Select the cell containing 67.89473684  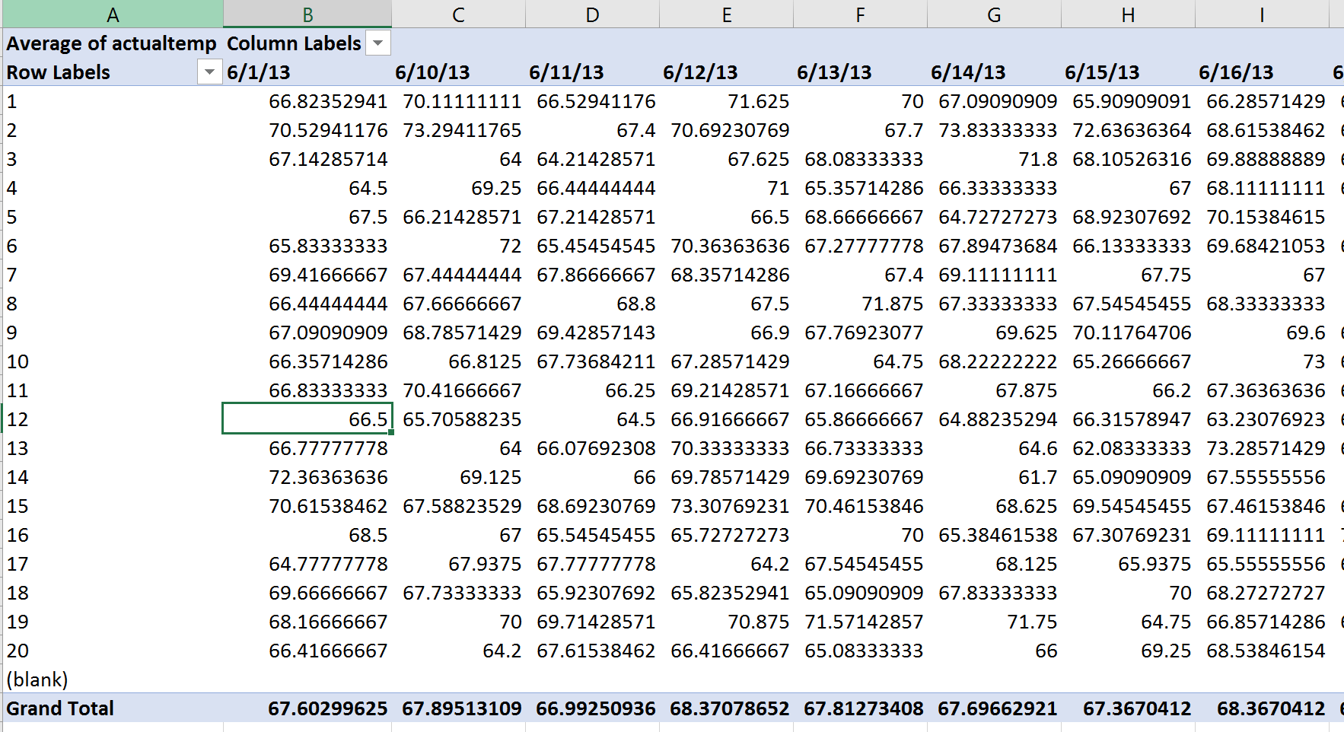point(994,246)
